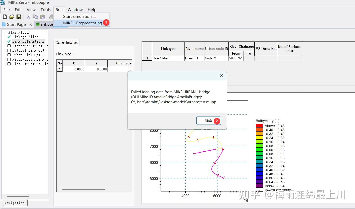Click the Paste clipboard toolbar icon
The width and height of the screenshot is (355, 209).
point(43,17)
